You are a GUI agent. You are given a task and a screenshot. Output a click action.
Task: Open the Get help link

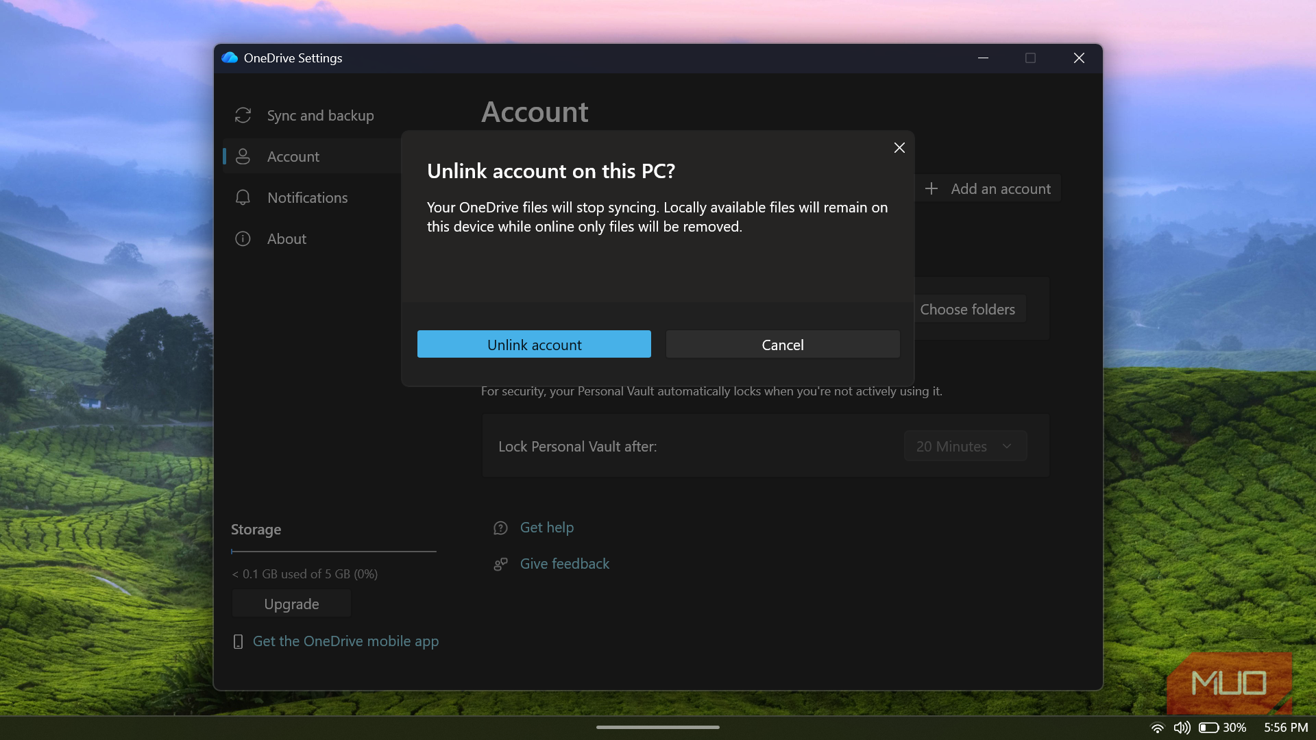(546, 527)
